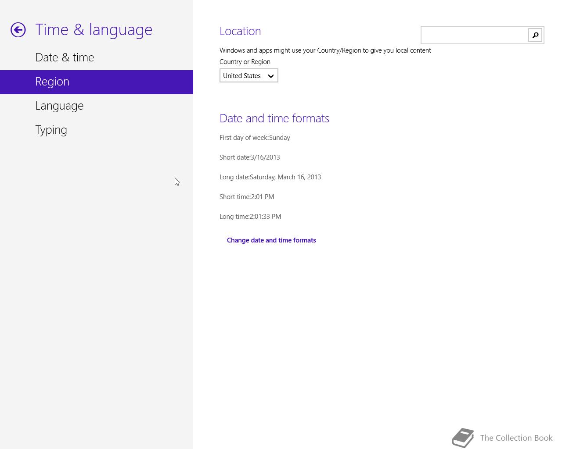
Task: Click the Time & language heading
Action: (x=94, y=30)
